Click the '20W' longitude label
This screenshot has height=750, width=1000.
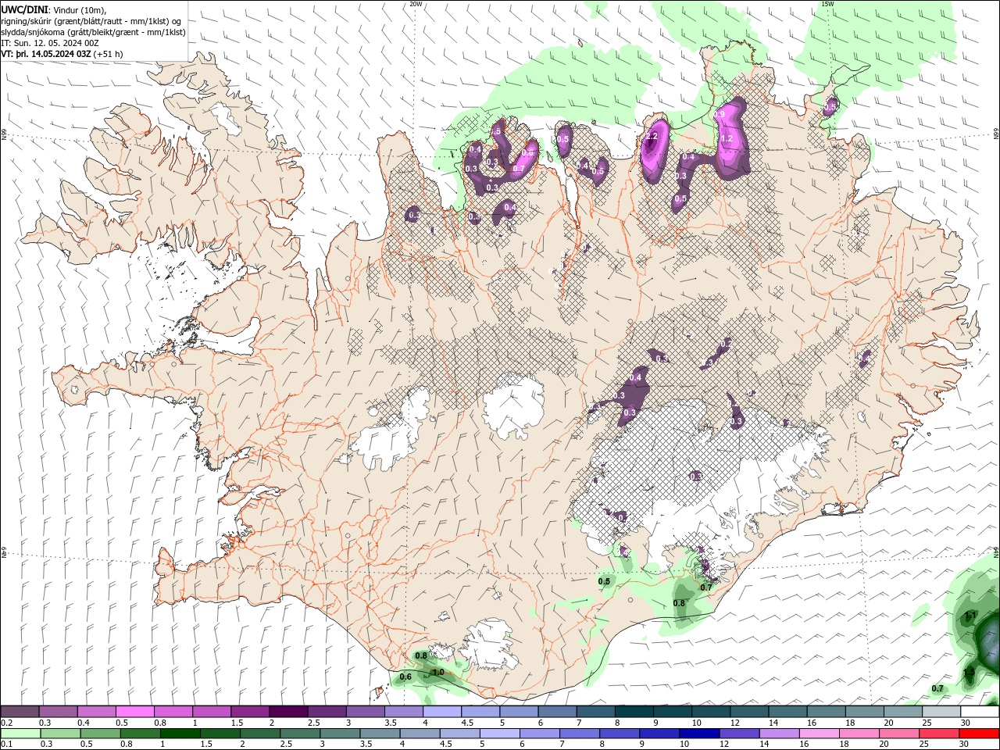tap(416, 4)
